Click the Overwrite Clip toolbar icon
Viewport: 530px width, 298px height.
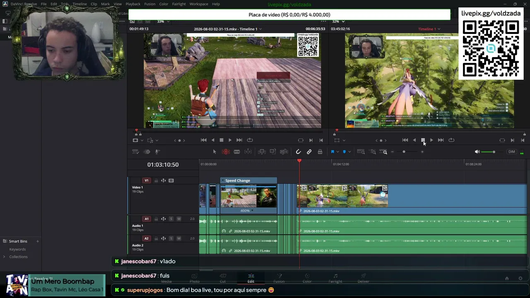273,152
